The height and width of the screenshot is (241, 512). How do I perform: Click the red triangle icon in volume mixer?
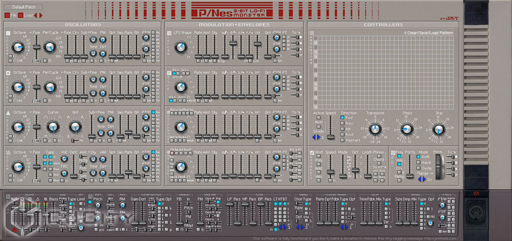14,230
